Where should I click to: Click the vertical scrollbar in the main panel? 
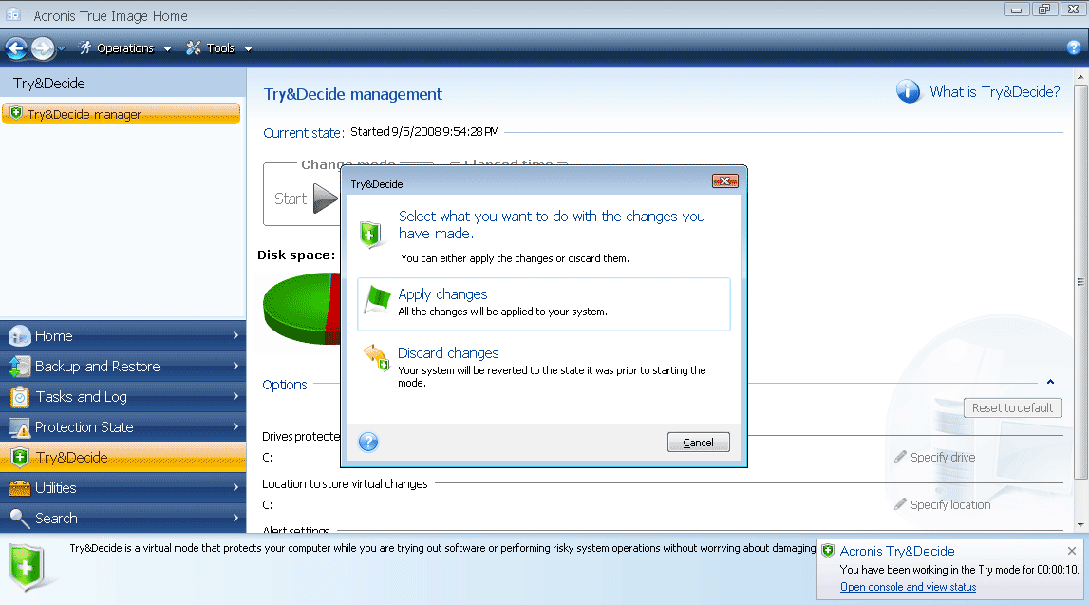[x=1080, y=281]
